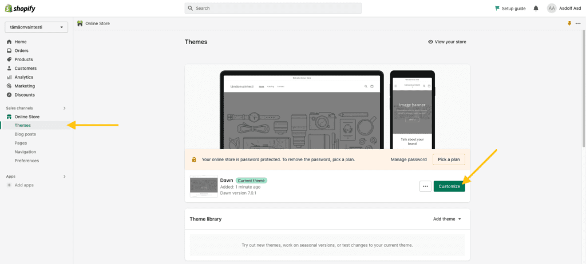Click the desktop theme preview image
This screenshot has width=586, height=264.
(x=302, y=110)
